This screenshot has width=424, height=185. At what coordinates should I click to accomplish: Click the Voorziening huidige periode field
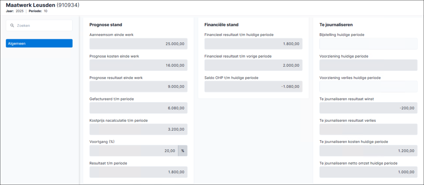point(368,65)
